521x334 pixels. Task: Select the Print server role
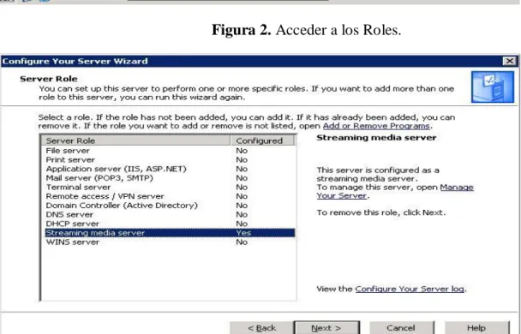(170, 159)
